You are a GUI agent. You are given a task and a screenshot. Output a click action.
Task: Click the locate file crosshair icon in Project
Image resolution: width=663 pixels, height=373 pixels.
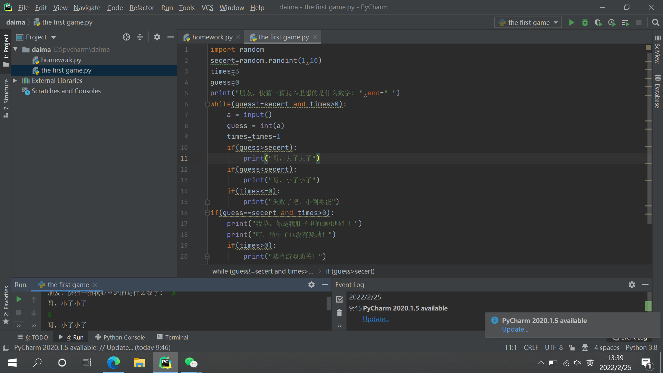[x=126, y=37]
